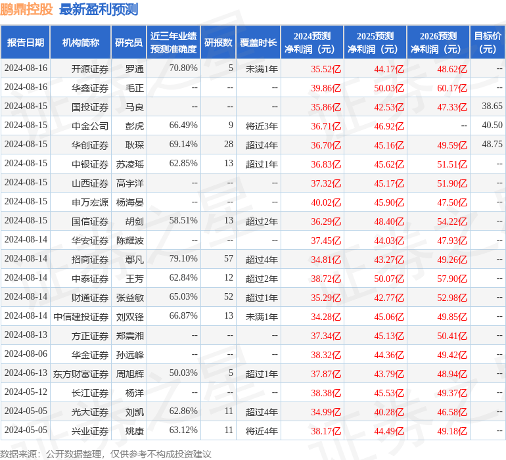506x460 pixels.
Task: Click report count value 52
Action: click(x=229, y=296)
